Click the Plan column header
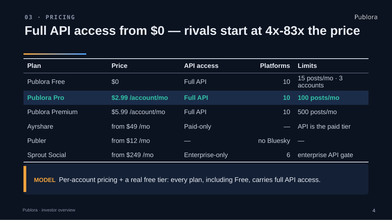Viewport: 392px width, 220px height. (34, 66)
